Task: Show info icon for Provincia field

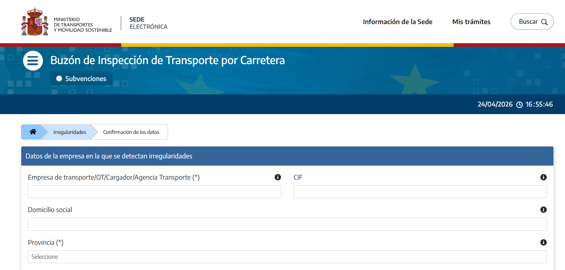Action: (543, 242)
